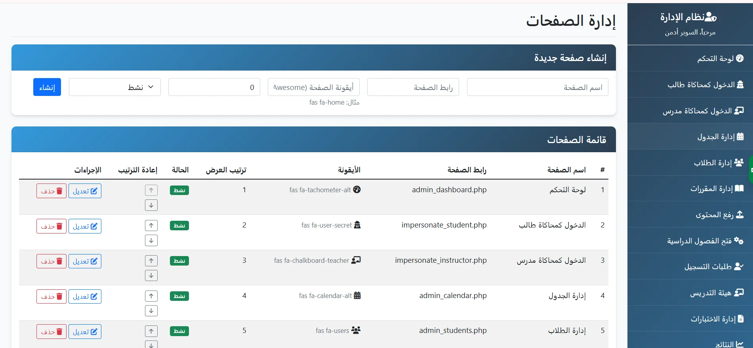
Task: Click the admin shield icon next to نظام الإدارة
Action: pos(711,17)
